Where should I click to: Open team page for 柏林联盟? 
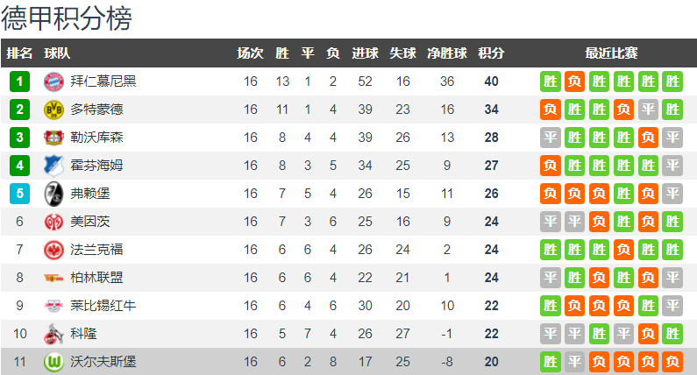[96, 278]
